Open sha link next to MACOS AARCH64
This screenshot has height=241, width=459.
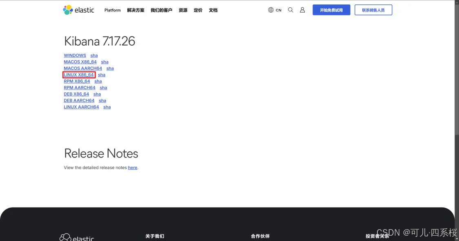[110, 68]
